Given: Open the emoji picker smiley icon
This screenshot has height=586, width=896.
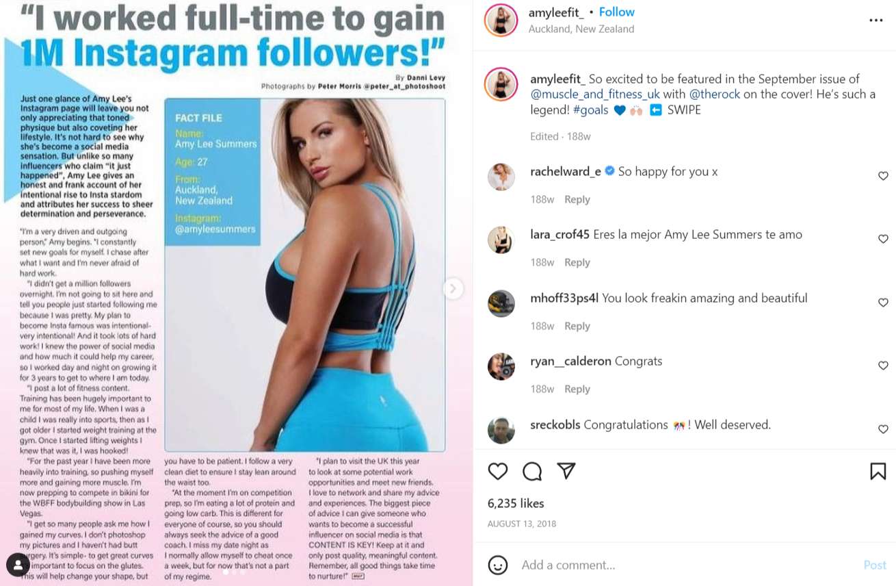Looking at the screenshot, I should (498, 565).
